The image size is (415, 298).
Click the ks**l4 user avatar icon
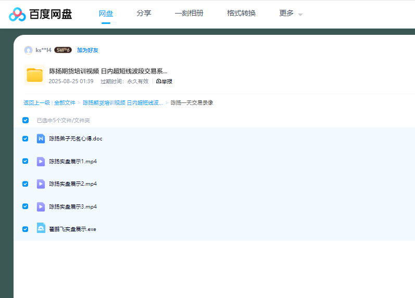[28, 50]
